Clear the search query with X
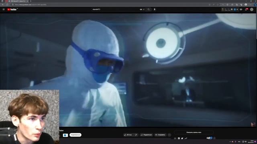 pos(144,10)
